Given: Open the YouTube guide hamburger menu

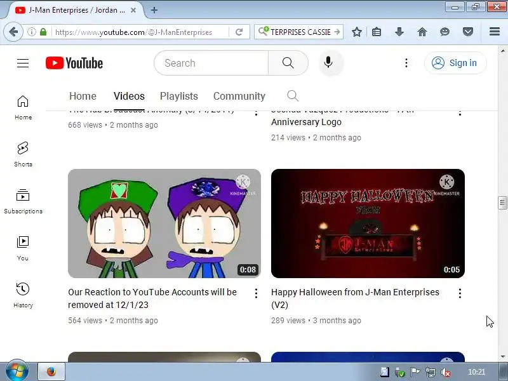Looking at the screenshot, I should 23,63.
